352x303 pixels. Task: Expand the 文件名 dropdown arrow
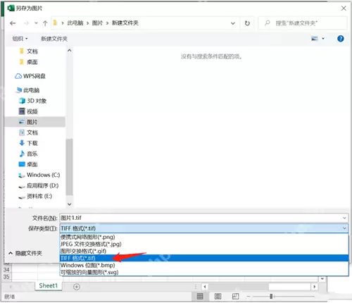pyautogui.click(x=344, y=218)
